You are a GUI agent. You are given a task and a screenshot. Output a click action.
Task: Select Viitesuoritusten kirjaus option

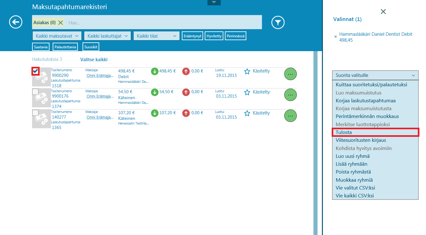(375, 140)
